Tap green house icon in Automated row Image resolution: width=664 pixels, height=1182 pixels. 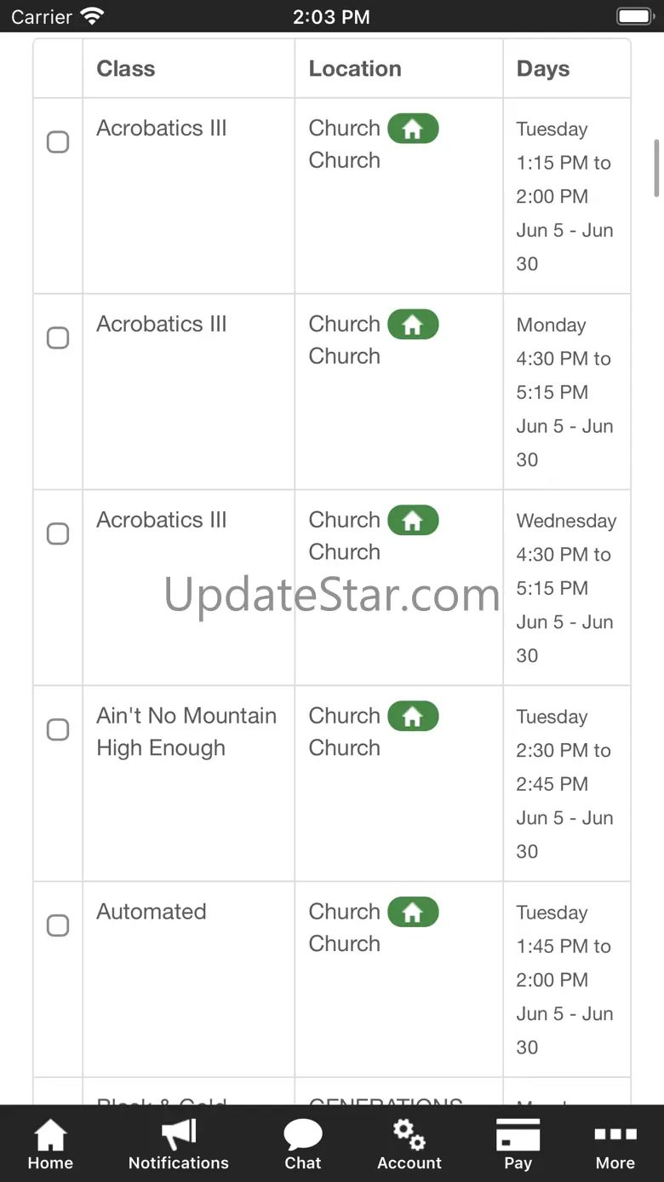pos(413,913)
